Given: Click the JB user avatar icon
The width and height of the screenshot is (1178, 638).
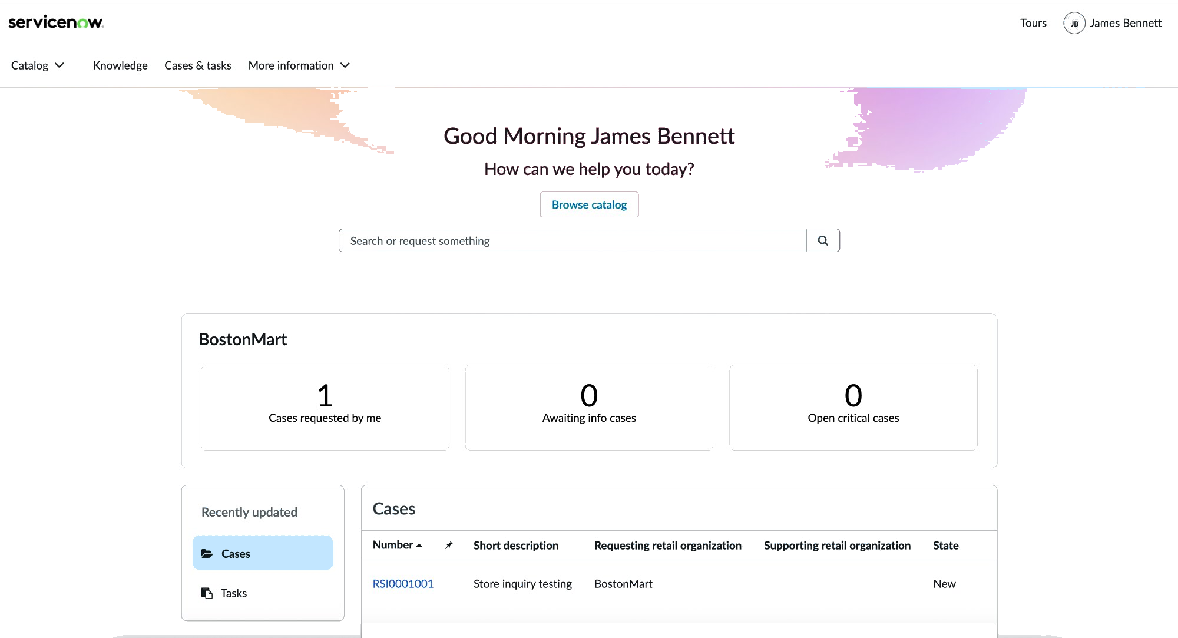Looking at the screenshot, I should [x=1074, y=24].
